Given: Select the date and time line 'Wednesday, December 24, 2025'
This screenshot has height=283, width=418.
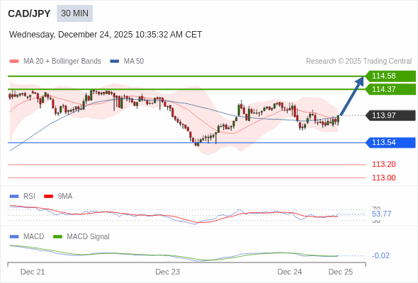Looking at the screenshot, I should (106, 35).
